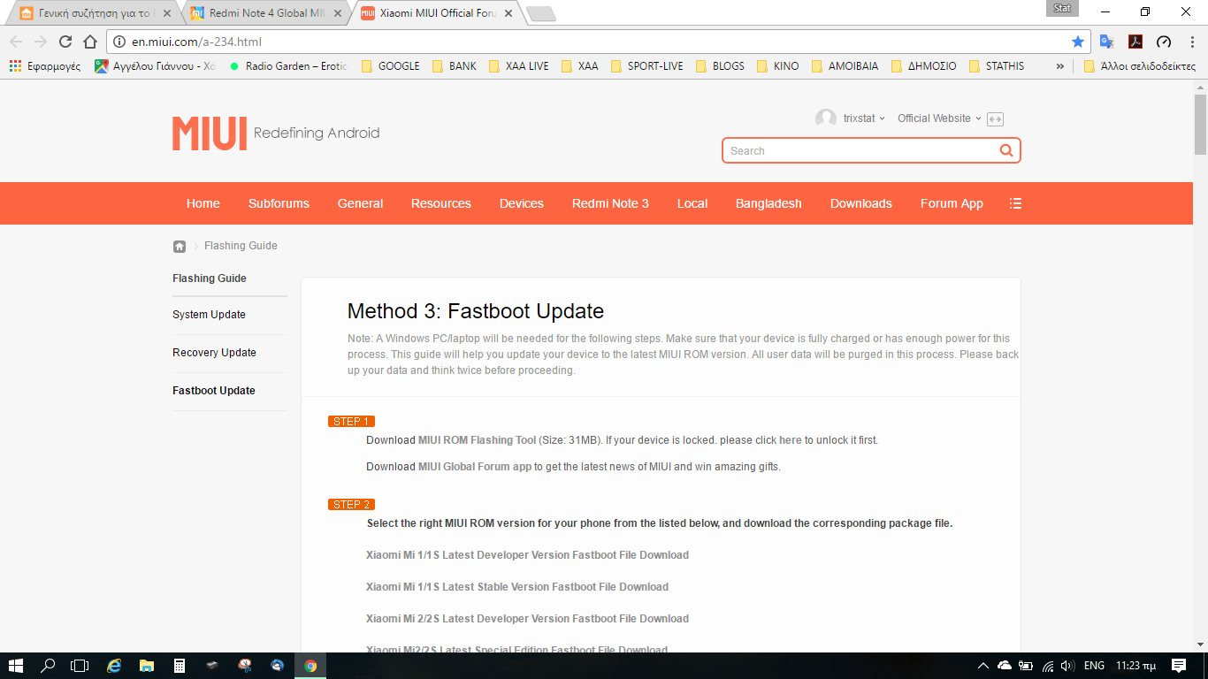Open Windows search from taskbar

point(48,666)
